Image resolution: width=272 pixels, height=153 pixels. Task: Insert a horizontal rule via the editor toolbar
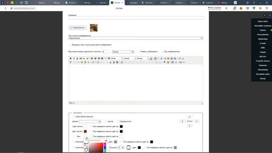click(x=78, y=62)
